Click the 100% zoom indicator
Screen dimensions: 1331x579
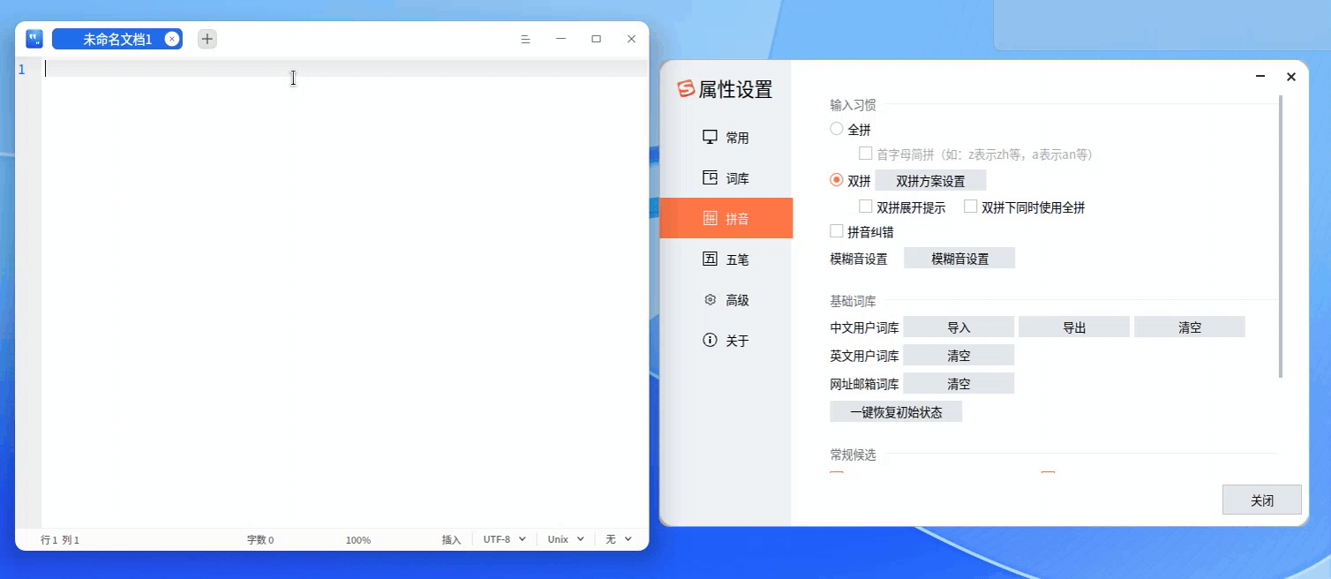click(x=358, y=539)
